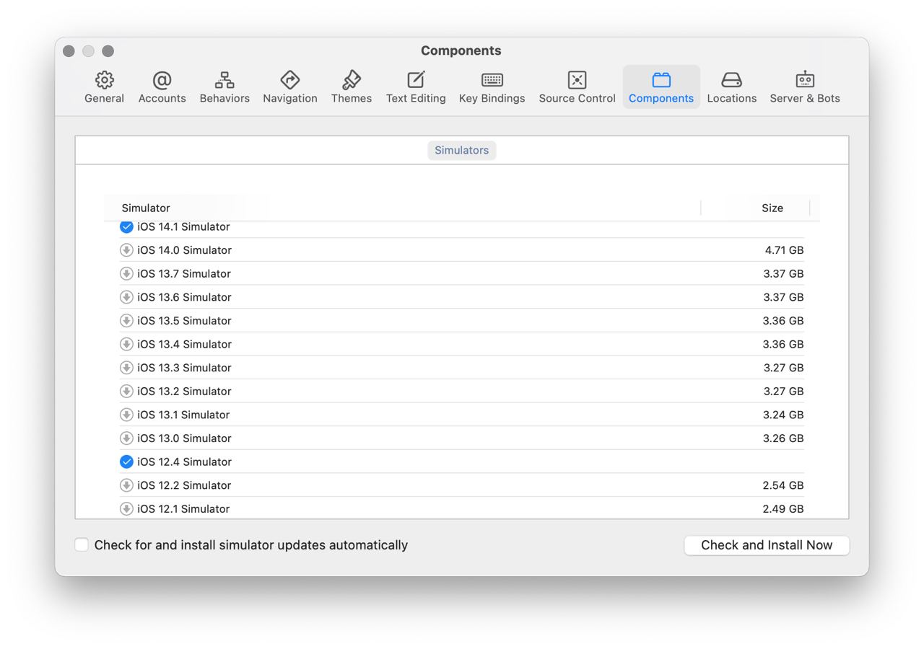The height and width of the screenshot is (649, 924).
Task: Select the iOS 13.3 Simulator label
Action: (185, 368)
